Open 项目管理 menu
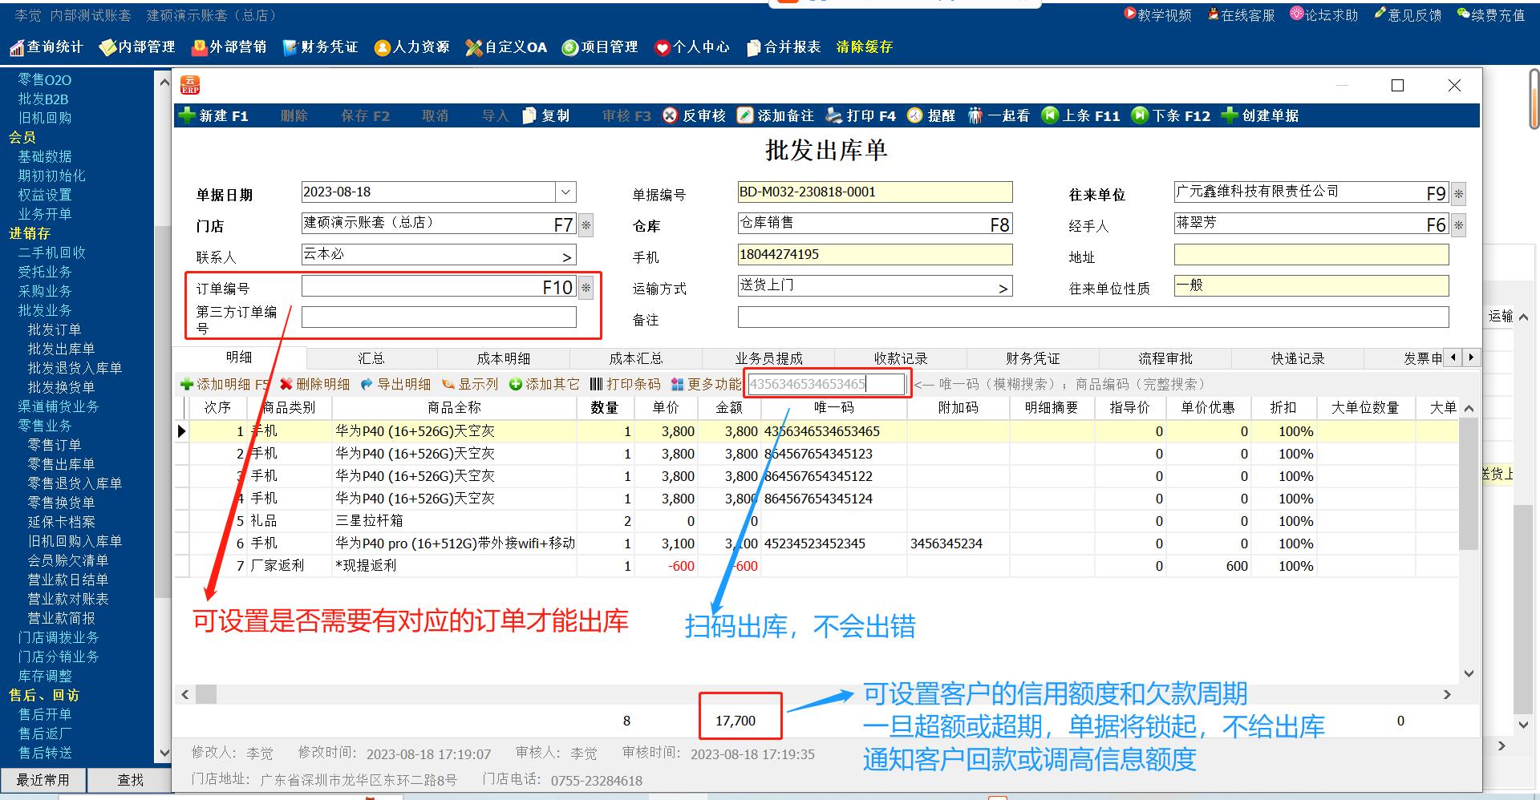Image resolution: width=1540 pixels, height=800 pixels. tap(600, 47)
